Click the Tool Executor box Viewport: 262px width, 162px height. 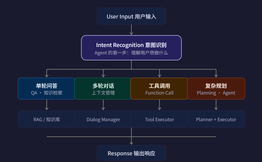[x=159, y=119]
